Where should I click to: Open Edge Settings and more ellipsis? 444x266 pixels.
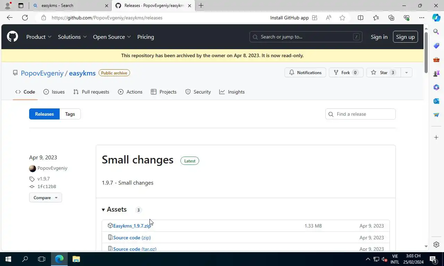422,18
